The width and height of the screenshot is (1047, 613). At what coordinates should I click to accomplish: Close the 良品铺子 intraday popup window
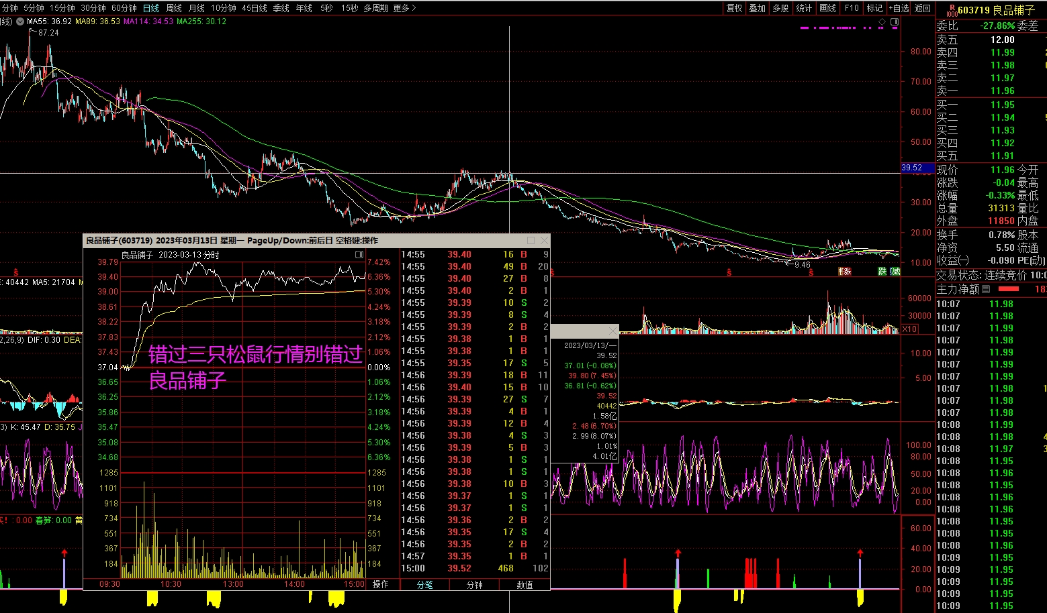[x=544, y=240]
